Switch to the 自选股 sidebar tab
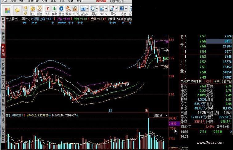Viewport: 233px width, 150px height. pyautogui.click(x=3, y=83)
